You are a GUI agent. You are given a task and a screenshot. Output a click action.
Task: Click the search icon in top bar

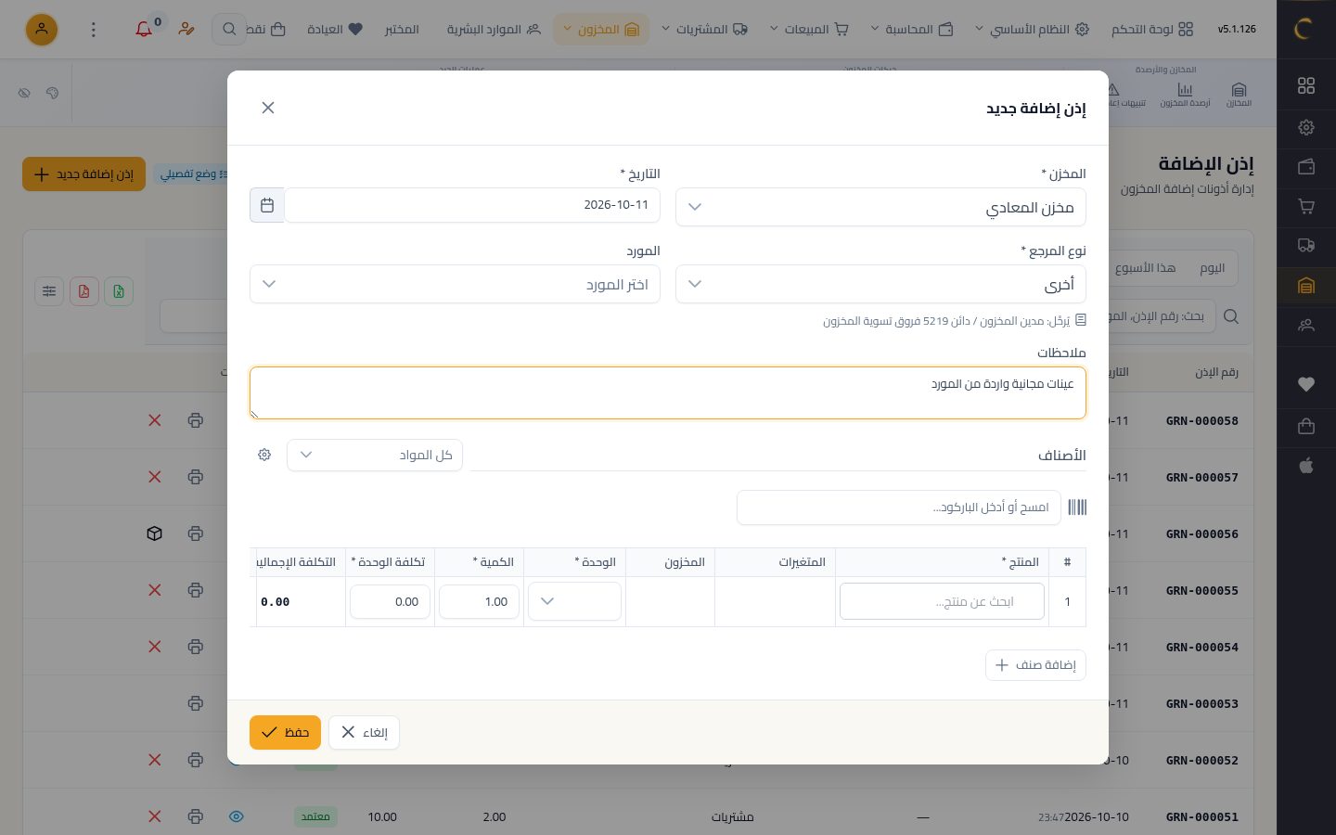pos(229,30)
